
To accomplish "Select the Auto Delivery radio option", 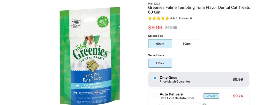I will (x=155, y=95).
